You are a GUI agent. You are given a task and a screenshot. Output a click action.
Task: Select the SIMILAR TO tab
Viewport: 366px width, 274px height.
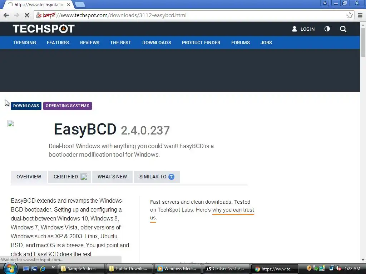[157, 177]
